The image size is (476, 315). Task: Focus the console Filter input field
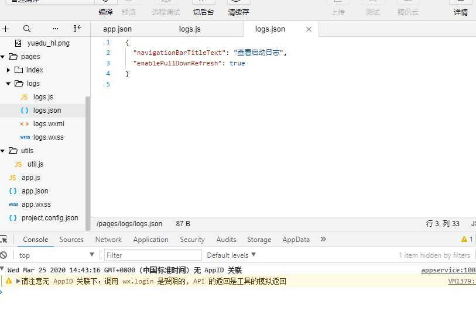tap(153, 255)
